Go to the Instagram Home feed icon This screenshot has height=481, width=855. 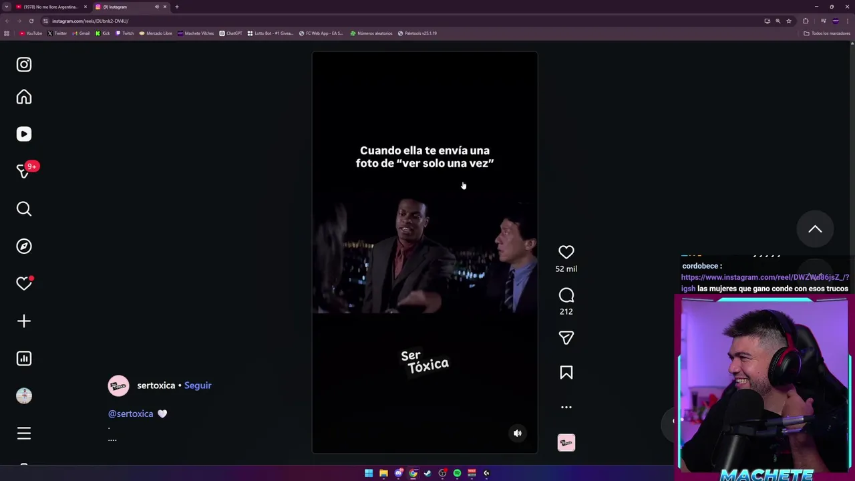click(24, 97)
